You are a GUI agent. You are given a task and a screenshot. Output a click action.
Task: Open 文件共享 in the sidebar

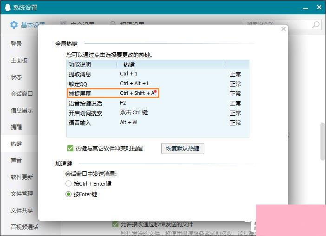click(22, 210)
